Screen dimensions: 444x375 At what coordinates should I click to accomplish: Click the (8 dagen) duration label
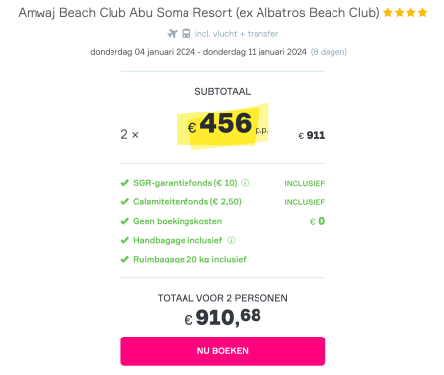(329, 52)
